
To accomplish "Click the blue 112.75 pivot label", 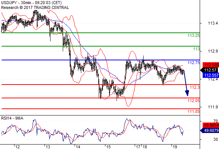I will tap(194, 63).
